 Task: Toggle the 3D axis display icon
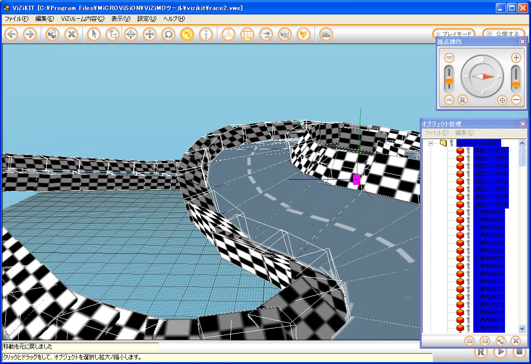coord(228,34)
